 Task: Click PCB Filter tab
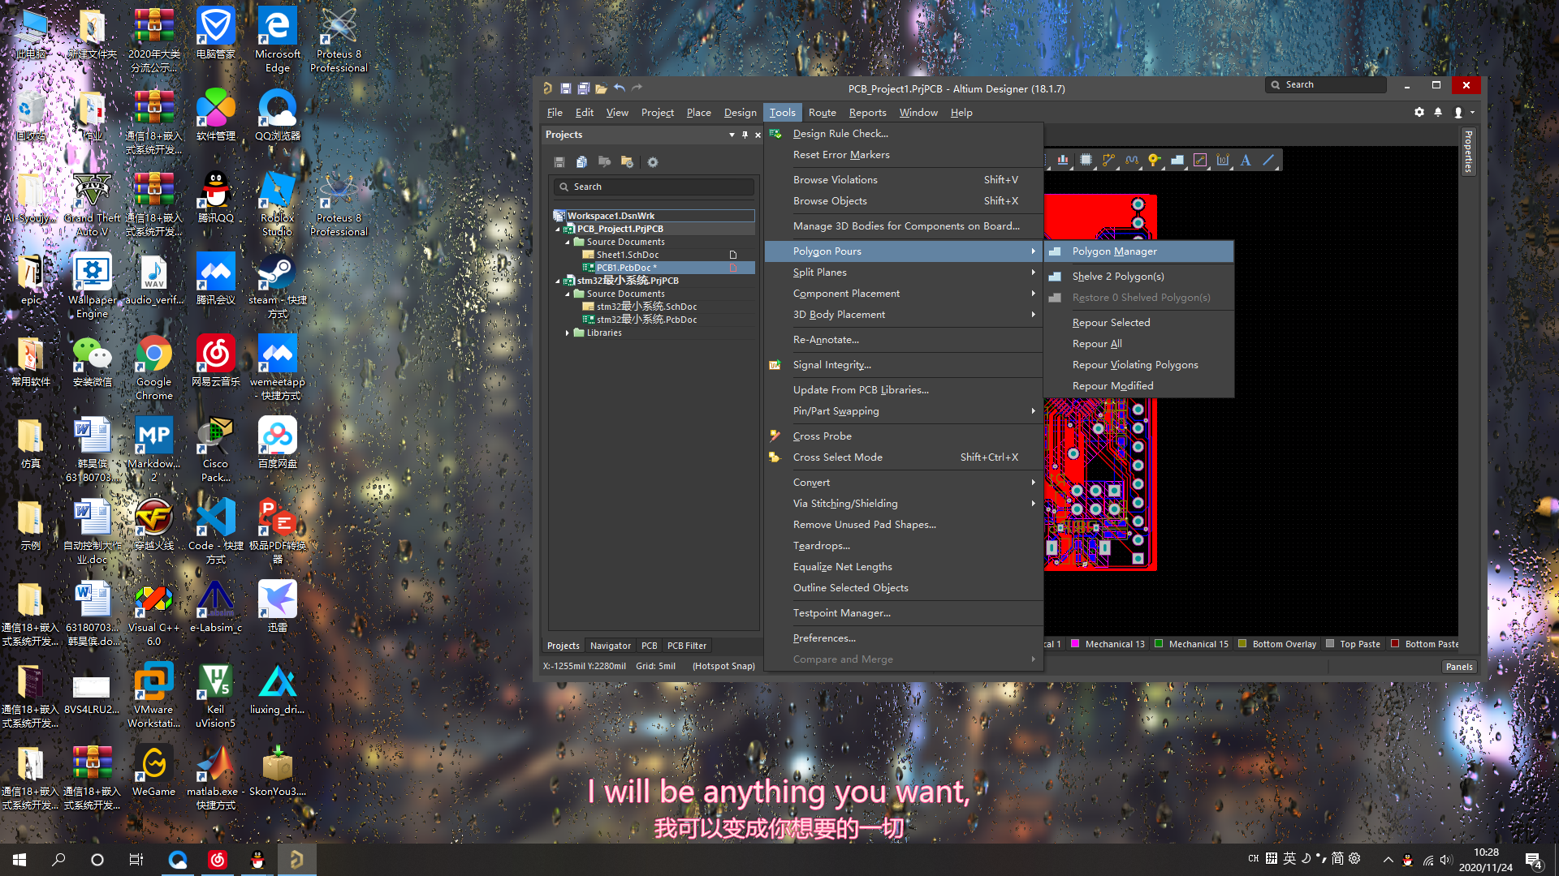pyautogui.click(x=686, y=645)
